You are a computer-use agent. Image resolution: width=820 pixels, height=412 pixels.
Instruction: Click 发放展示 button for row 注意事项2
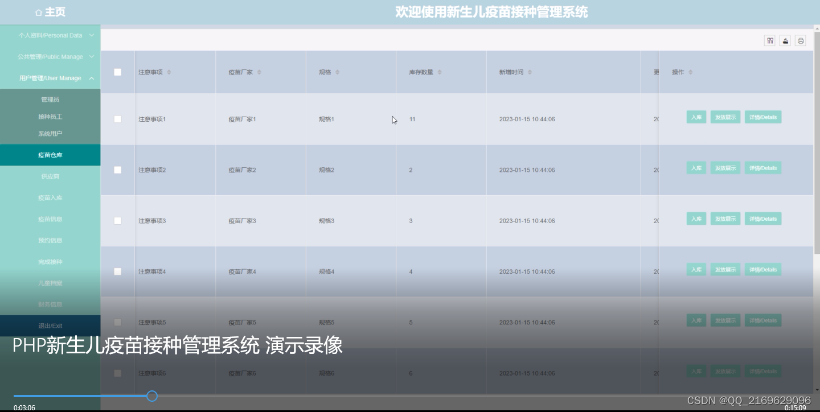point(725,168)
